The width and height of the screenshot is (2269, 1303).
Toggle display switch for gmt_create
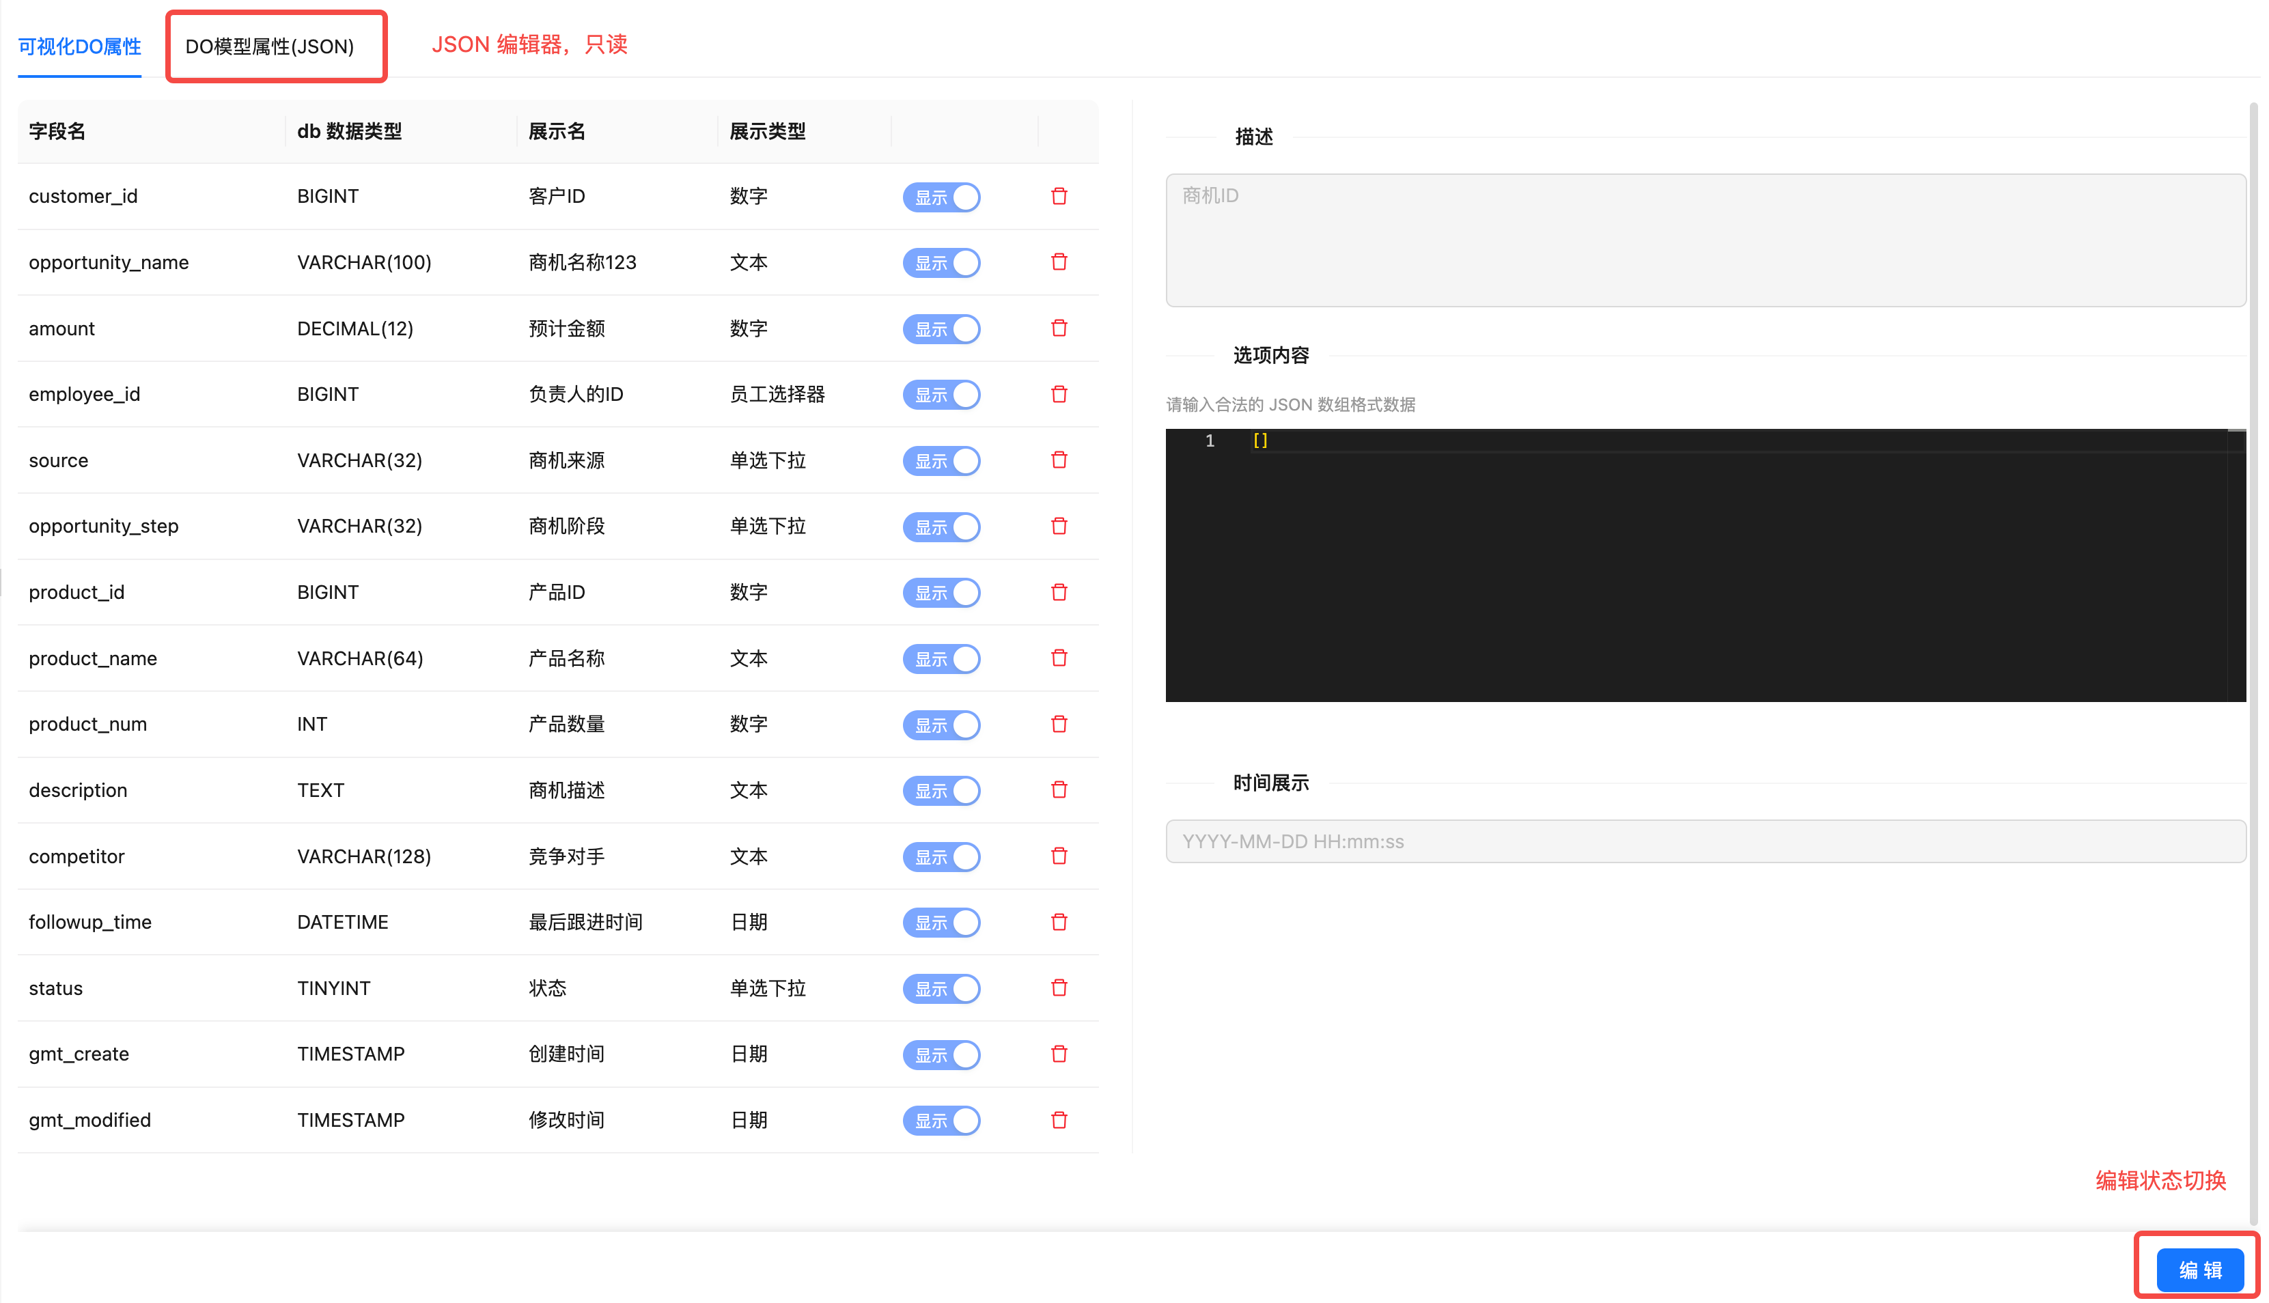tap(941, 1055)
